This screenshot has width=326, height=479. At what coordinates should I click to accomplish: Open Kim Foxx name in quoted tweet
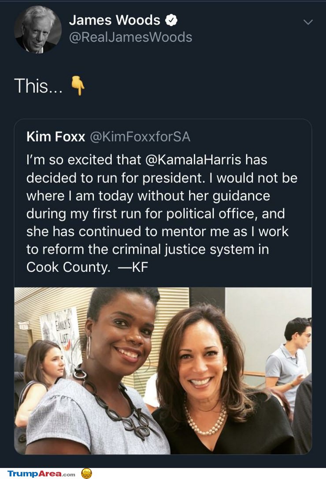pyautogui.click(x=56, y=137)
